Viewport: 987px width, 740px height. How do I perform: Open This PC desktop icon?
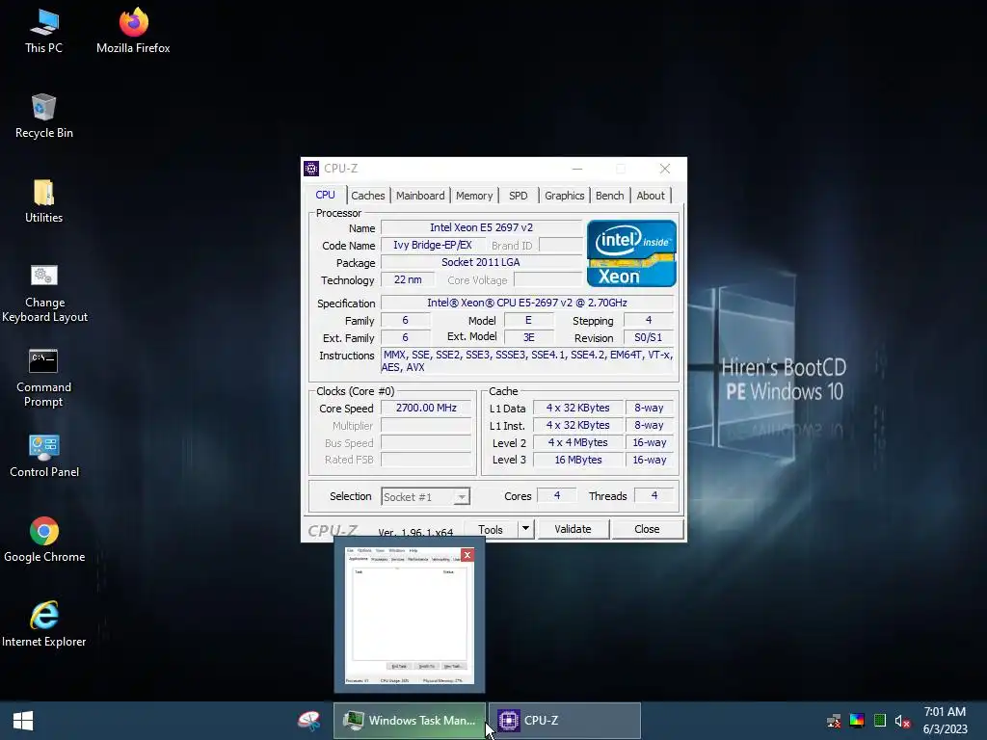click(x=43, y=31)
